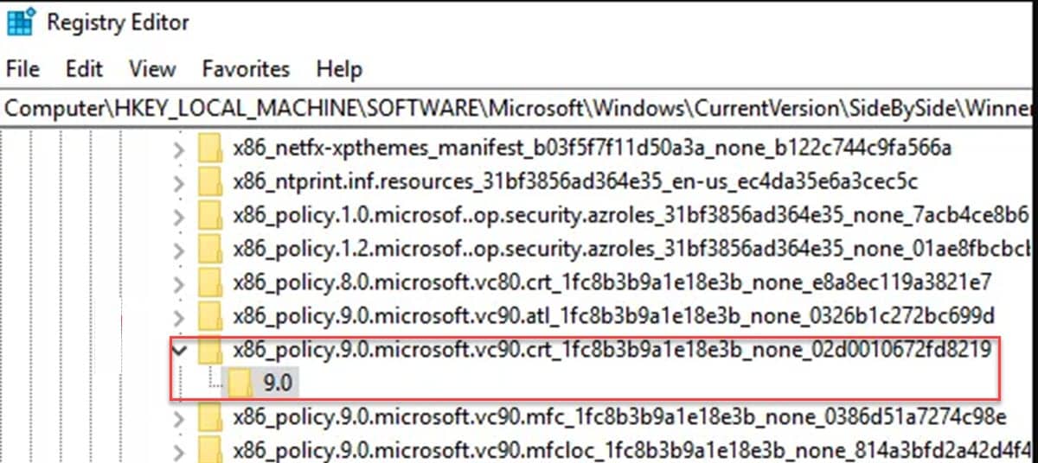Image resolution: width=1038 pixels, height=463 pixels.
Task: Click the Registry Editor app icon
Action: click(x=21, y=22)
